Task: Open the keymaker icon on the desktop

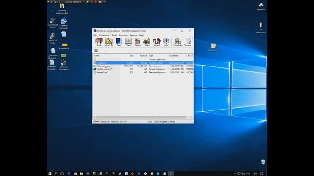Action: click(261, 6)
